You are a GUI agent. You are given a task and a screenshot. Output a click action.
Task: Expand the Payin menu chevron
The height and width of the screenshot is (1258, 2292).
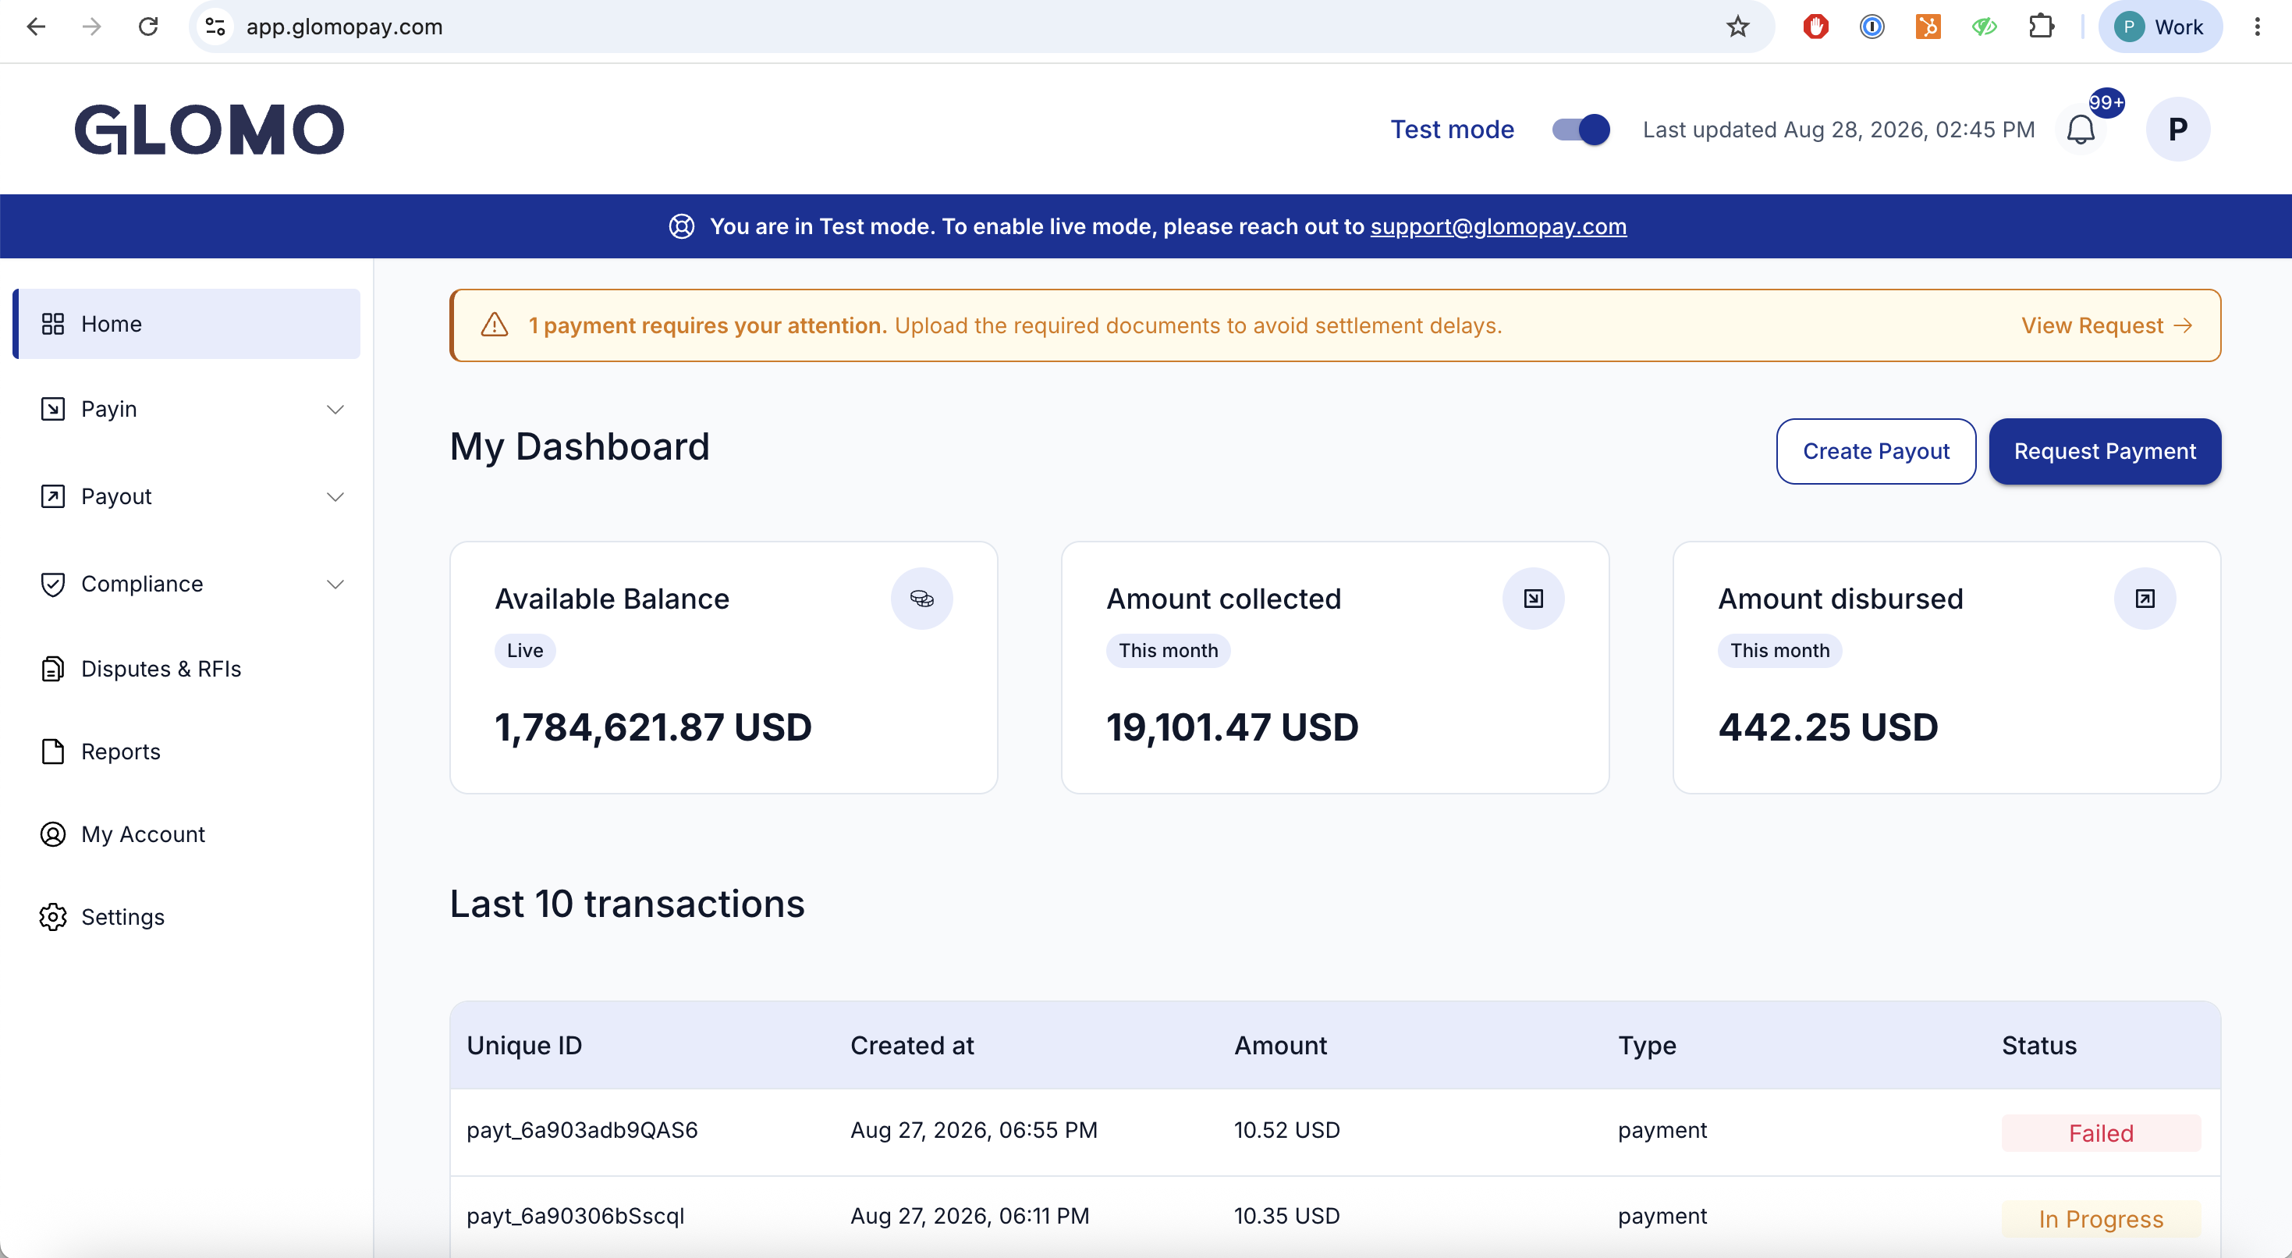tap(335, 410)
